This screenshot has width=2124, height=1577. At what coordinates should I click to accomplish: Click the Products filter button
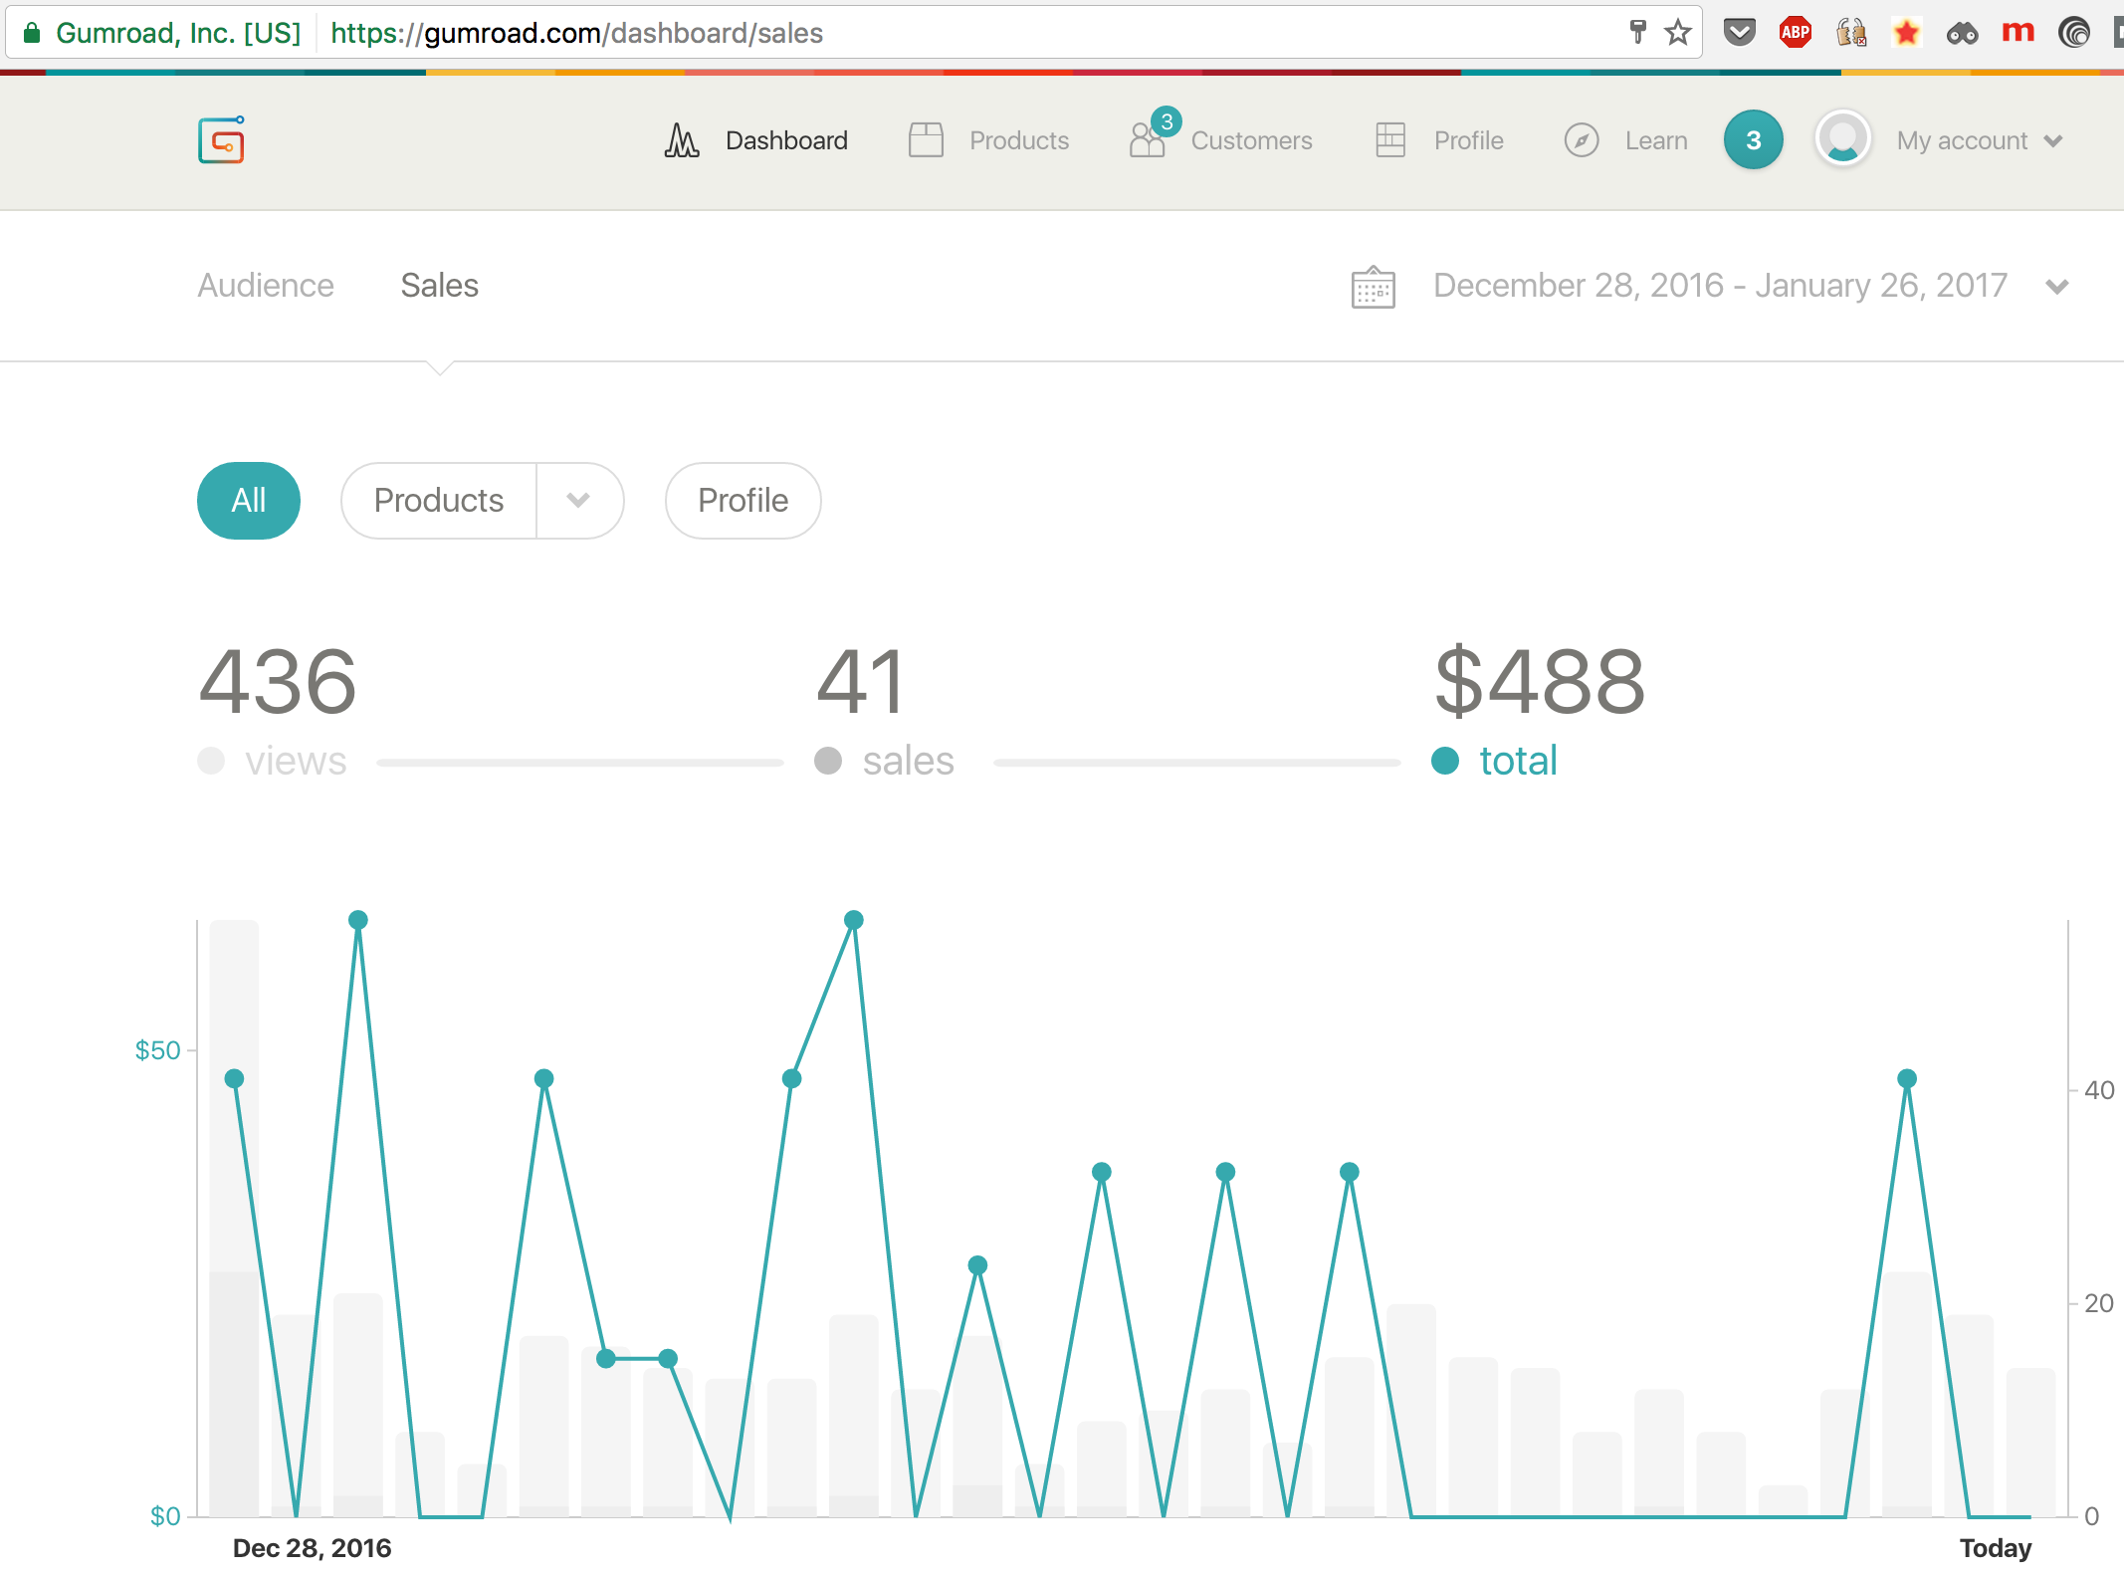(439, 501)
